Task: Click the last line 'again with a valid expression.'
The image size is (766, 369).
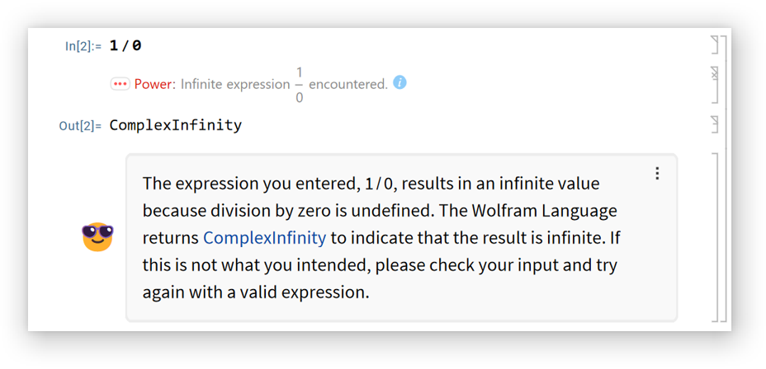Action: (255, 292)
